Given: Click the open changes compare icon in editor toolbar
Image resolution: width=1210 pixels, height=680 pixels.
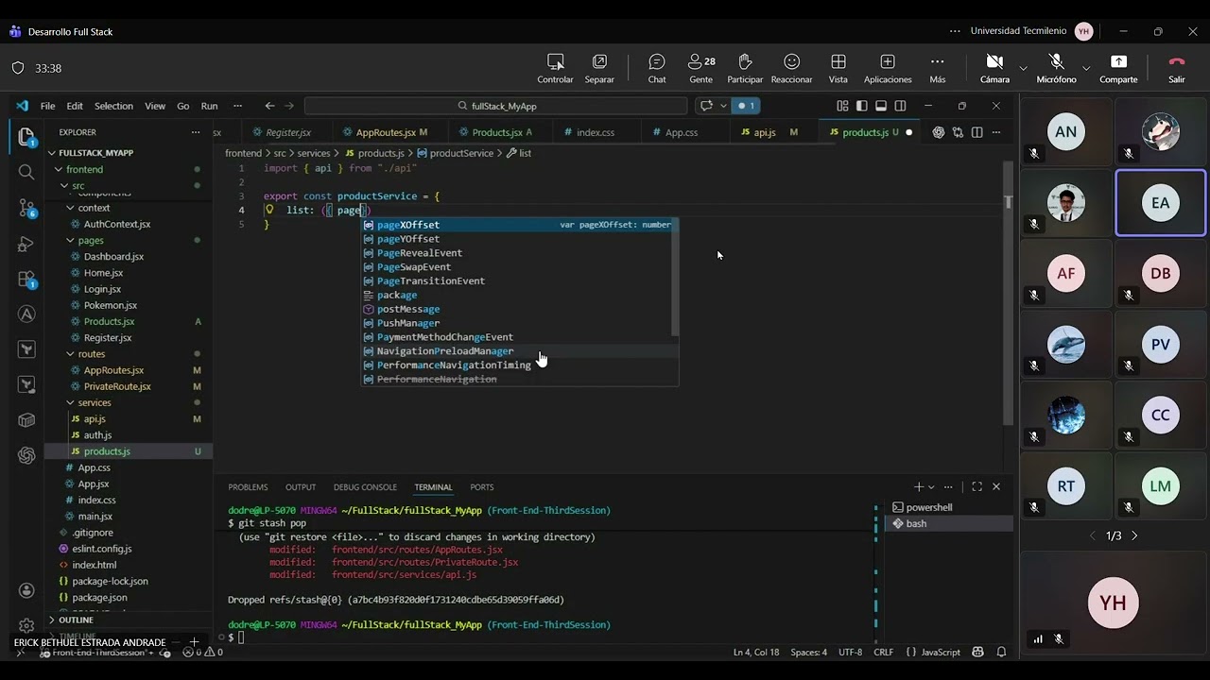Looking at the screenshot, I should (958, 132).
